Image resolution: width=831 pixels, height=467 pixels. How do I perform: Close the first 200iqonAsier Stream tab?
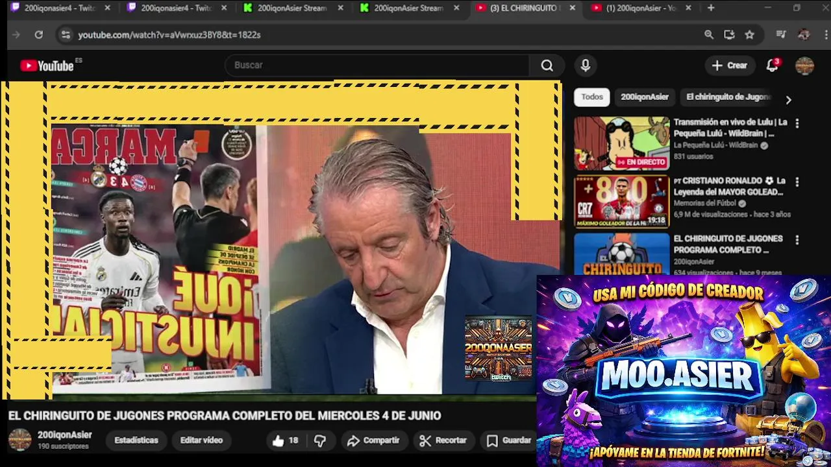tap(340, 8)
